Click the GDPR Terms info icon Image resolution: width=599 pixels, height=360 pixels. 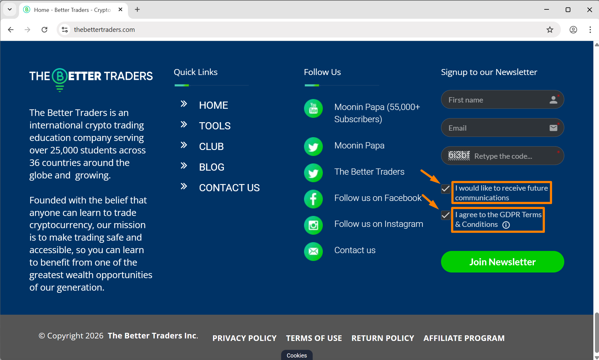[x=506, y=225]
